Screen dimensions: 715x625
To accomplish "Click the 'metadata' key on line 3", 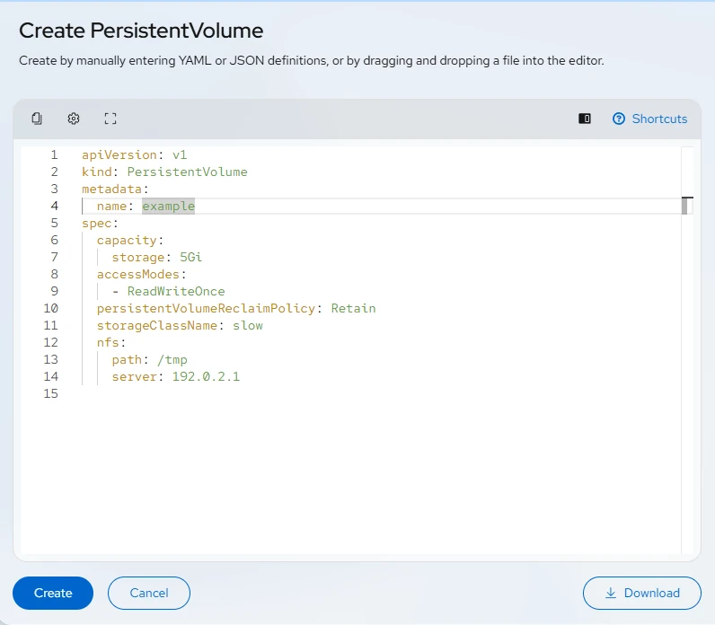I will [111, 189].
